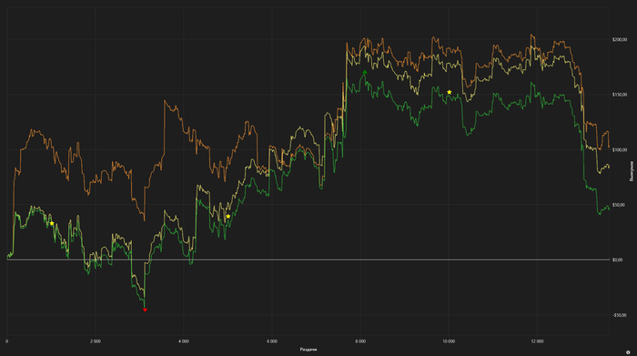The image size is (637, 356).
Task: Click the 0 origin label on hands axis
Action: [x=7, y=341]
